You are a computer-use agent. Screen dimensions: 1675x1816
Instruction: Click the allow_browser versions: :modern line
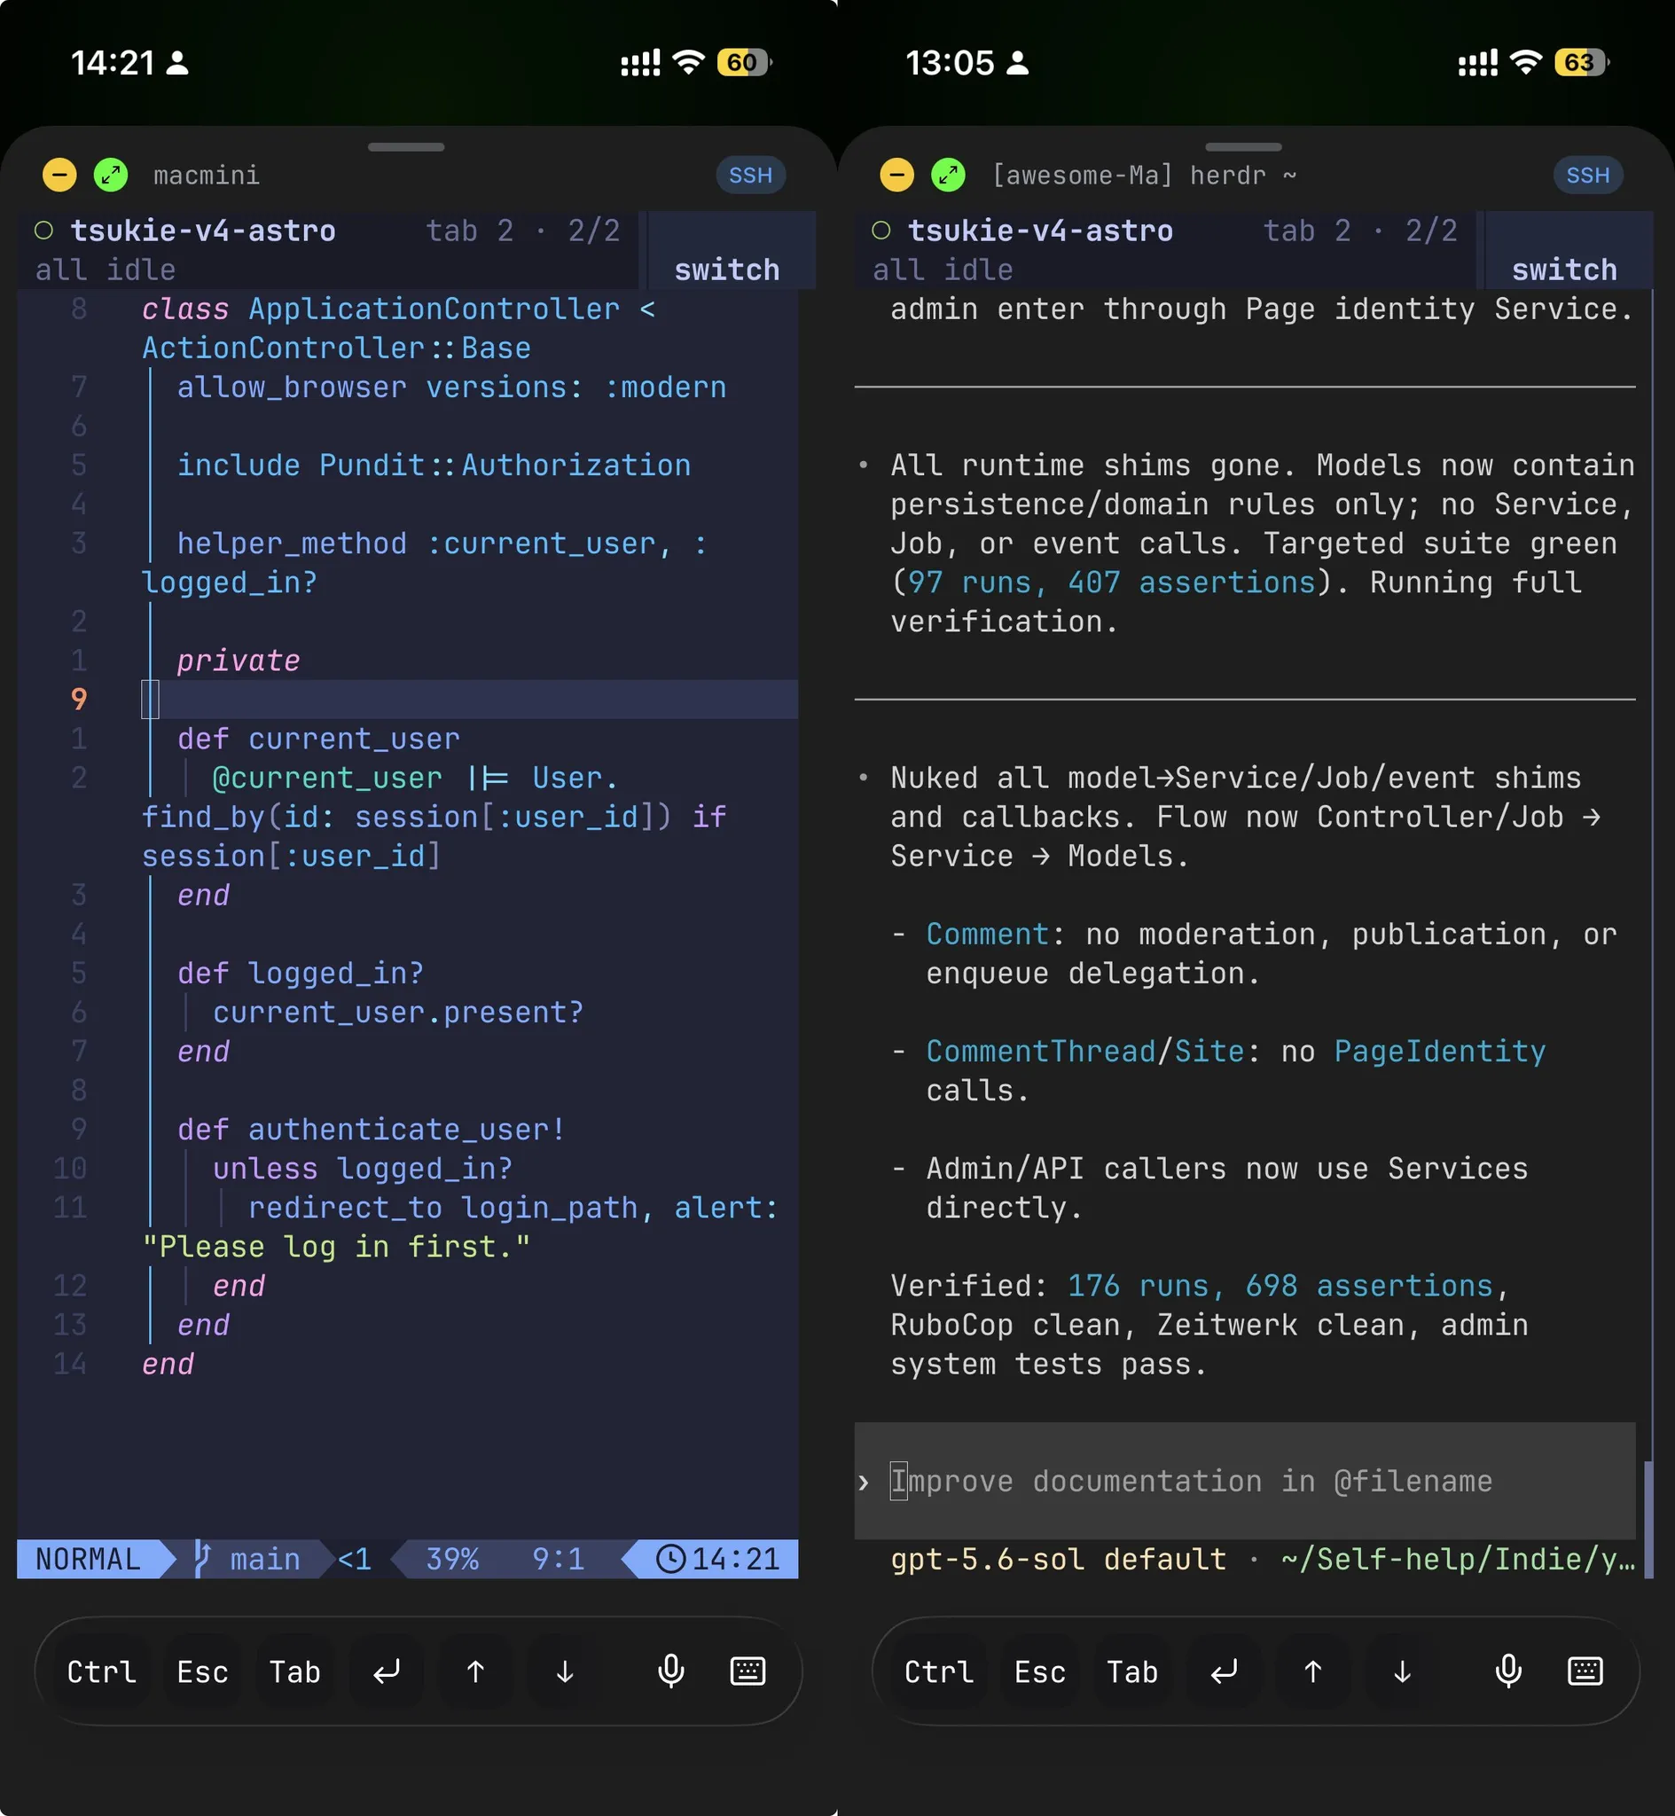[x=451, y=387]
